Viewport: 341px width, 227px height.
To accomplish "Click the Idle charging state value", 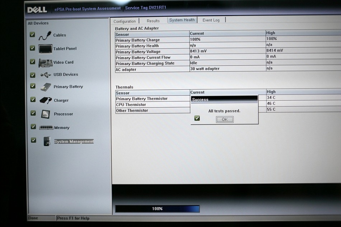I will (193, 63).
